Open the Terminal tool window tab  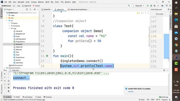click(48, 97)
